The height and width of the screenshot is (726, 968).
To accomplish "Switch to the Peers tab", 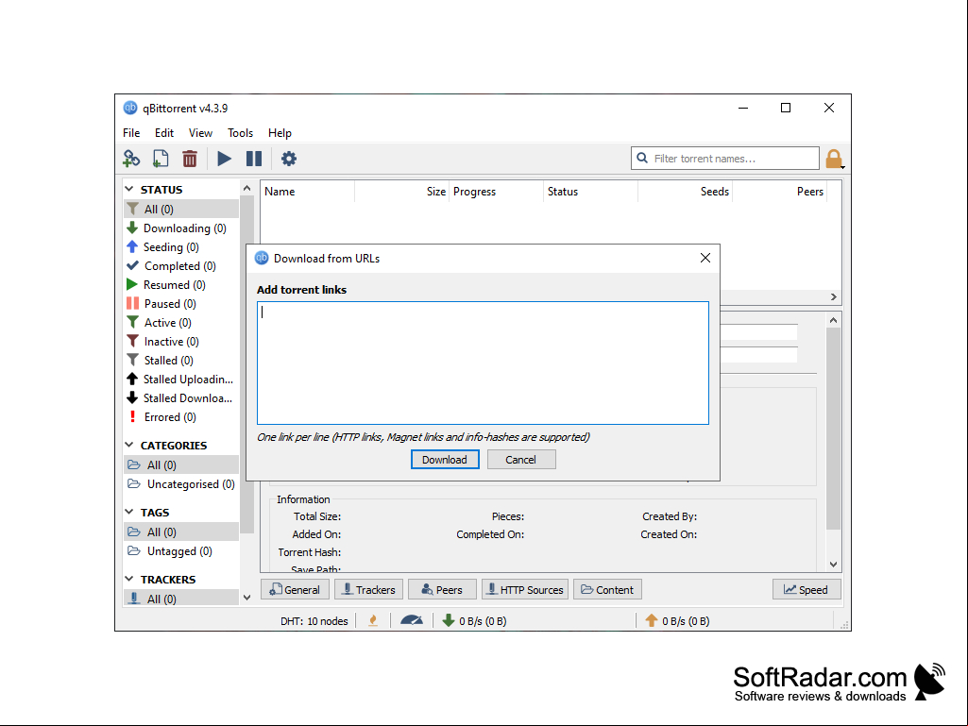I will [442, 589].
